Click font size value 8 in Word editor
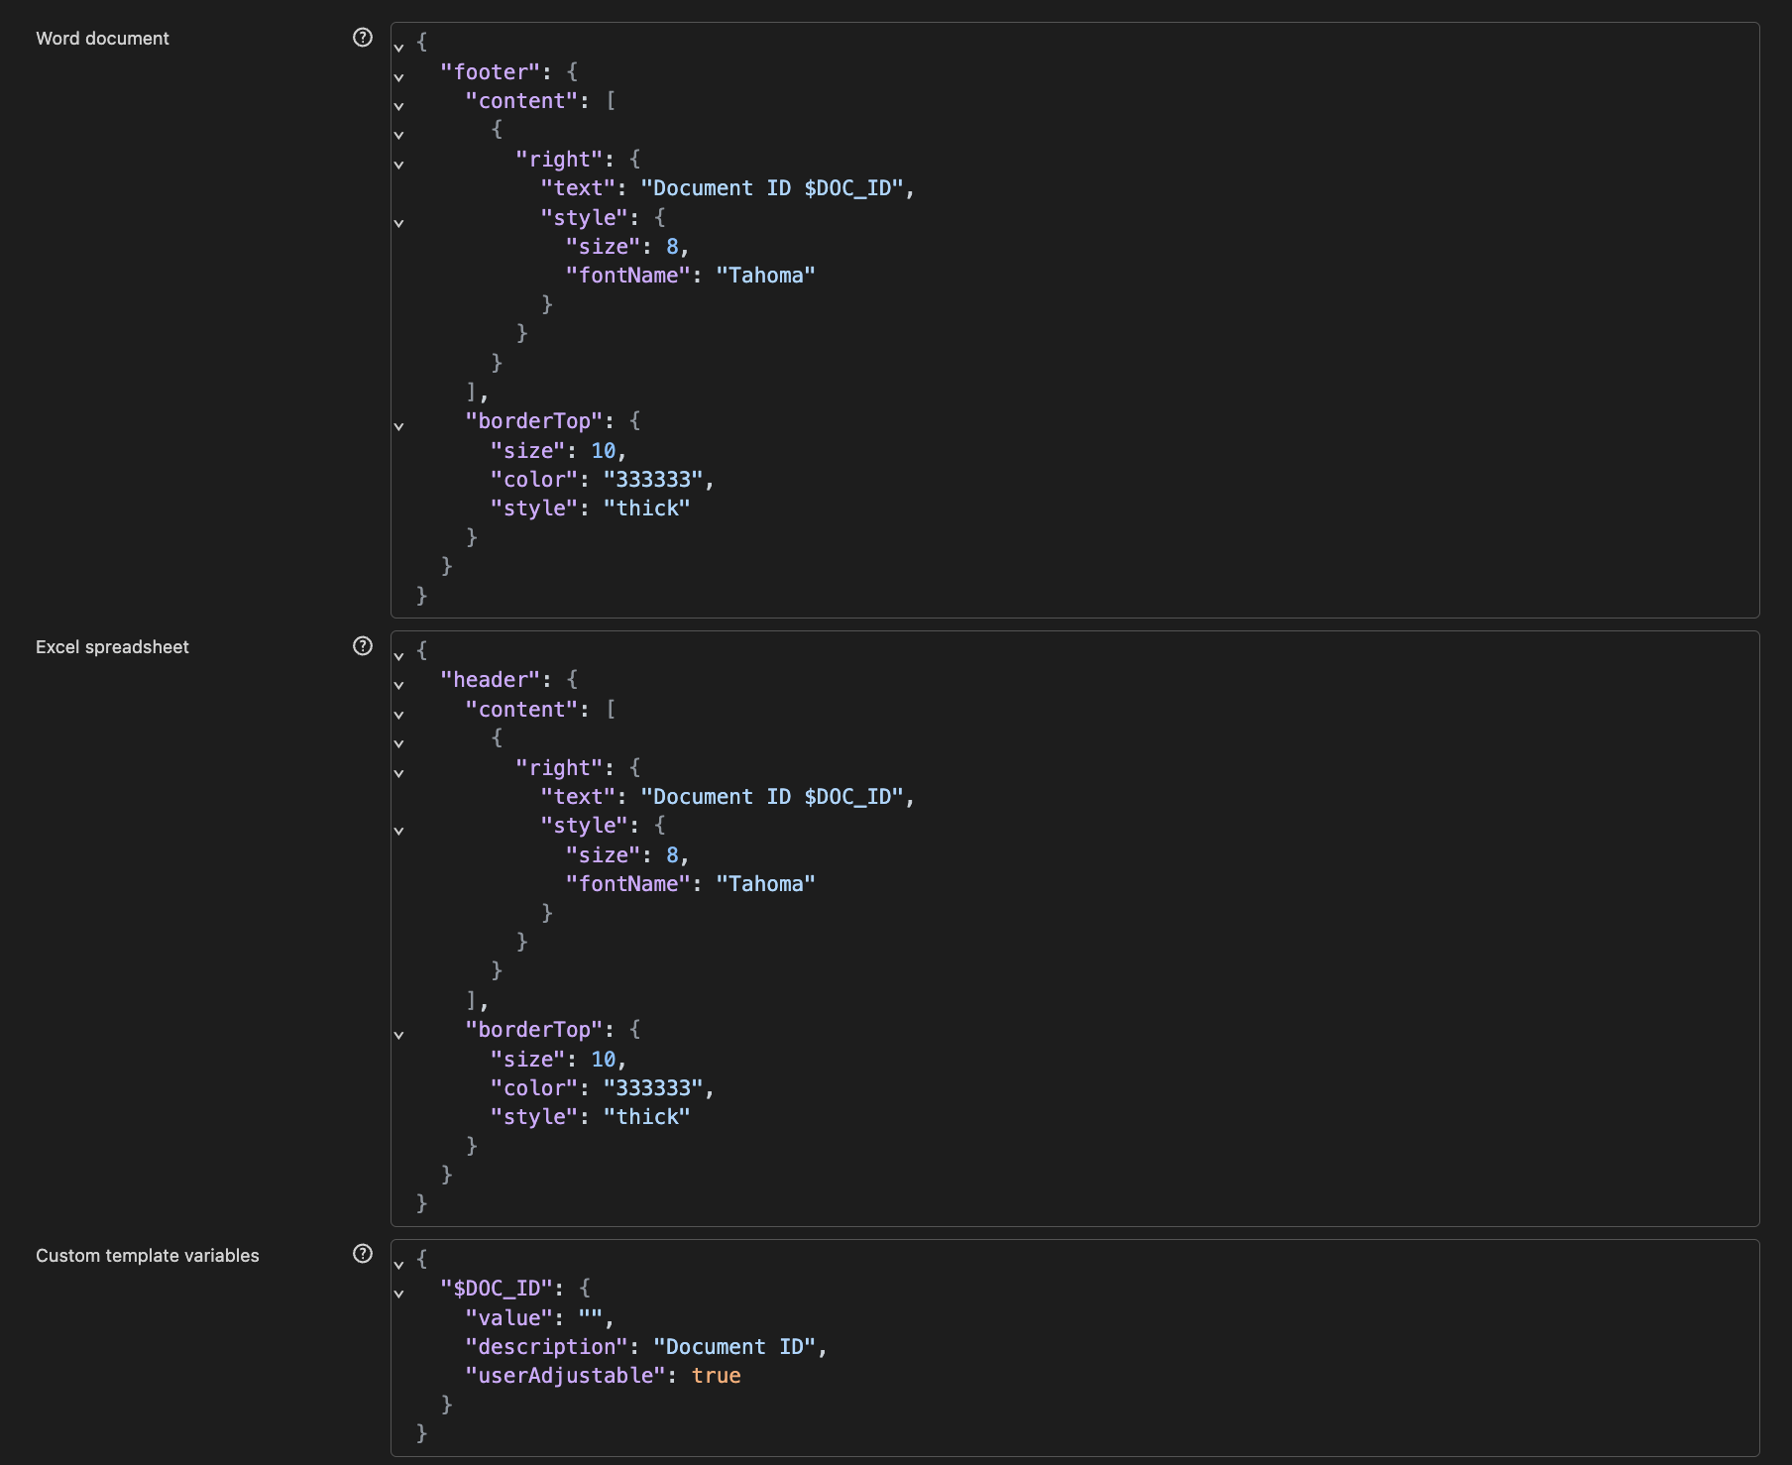 (x=672, y=247)
